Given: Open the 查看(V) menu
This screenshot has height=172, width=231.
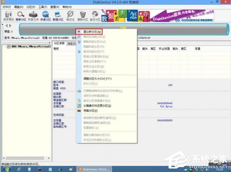Looking at the screenshot, I should click(55, 7).
